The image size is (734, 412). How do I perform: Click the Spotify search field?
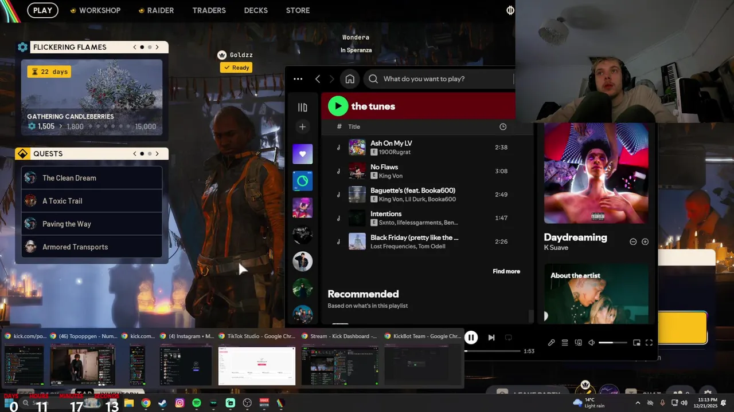pos(439,79)
